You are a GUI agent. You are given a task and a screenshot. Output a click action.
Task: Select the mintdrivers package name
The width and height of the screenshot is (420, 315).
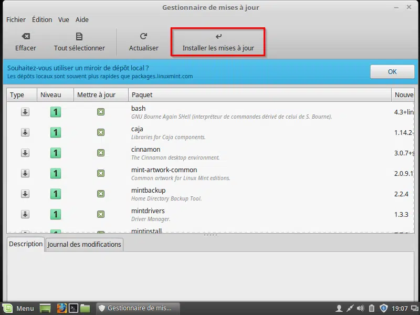(148, 211)
